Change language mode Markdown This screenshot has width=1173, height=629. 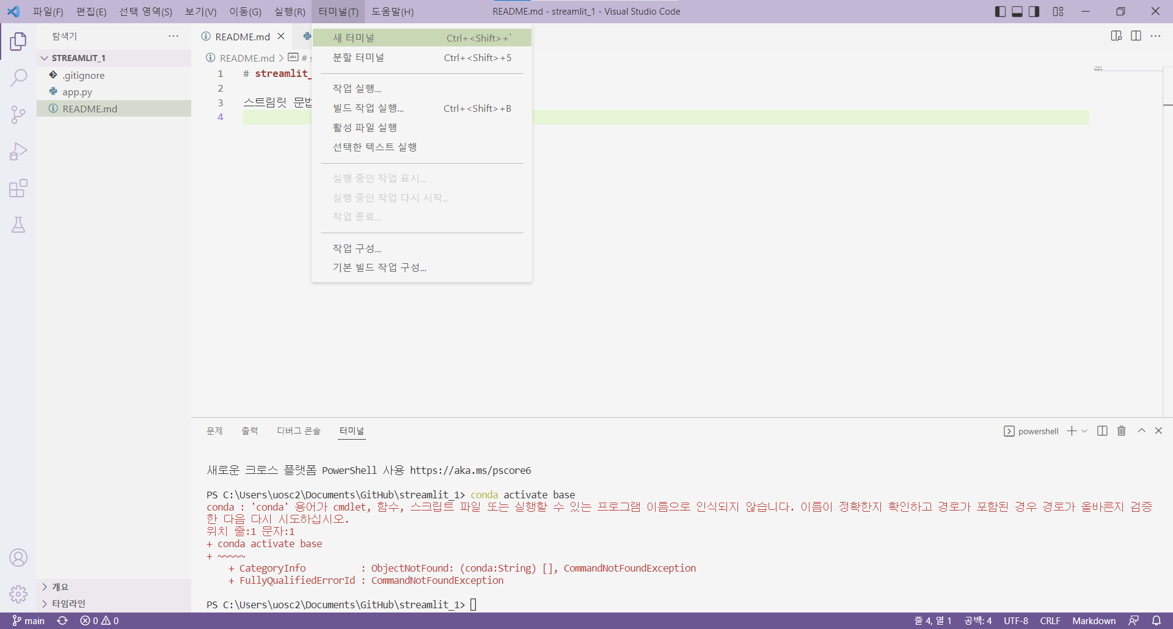[x=1094, y=620]
